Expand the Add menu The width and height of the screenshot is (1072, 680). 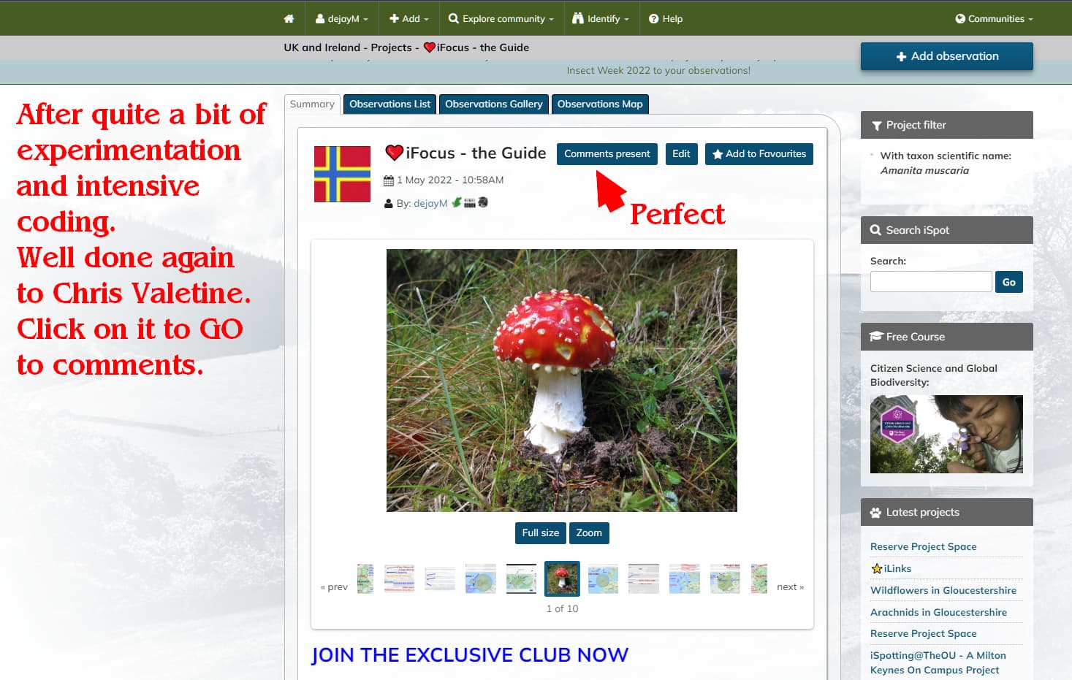tap(408, 18)
